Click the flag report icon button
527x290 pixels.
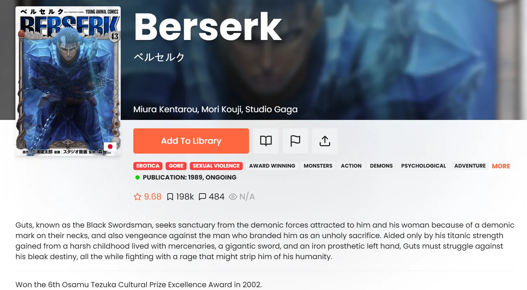(295, 141)
